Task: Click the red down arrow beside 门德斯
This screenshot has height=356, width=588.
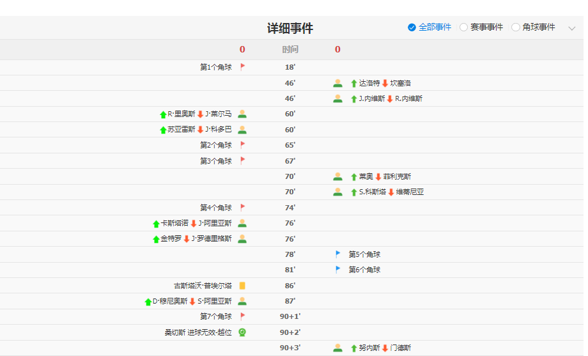Action: pyautogui.click(x=385, y=348)
